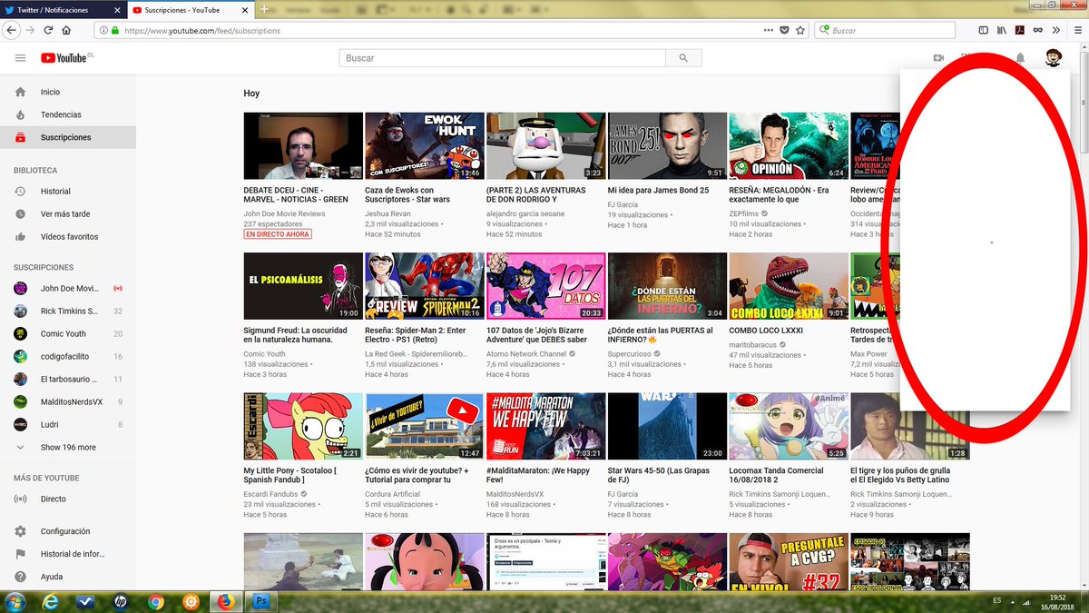Image resolution: width=1089 pixels, height=613 pixels.
Task: Open page actions three-dot menu in address bar
Action: click(x=770, y=30)
